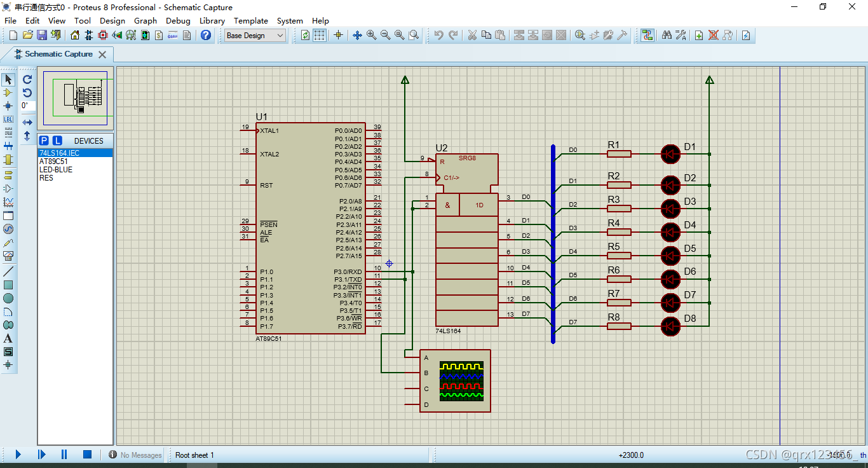Click the Save Project floppy icon
The height and width of the screenshot is (468, 868).
41,35
